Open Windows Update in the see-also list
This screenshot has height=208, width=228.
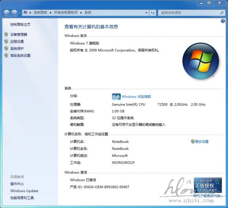pyautogui.click(x=24, y=191)
